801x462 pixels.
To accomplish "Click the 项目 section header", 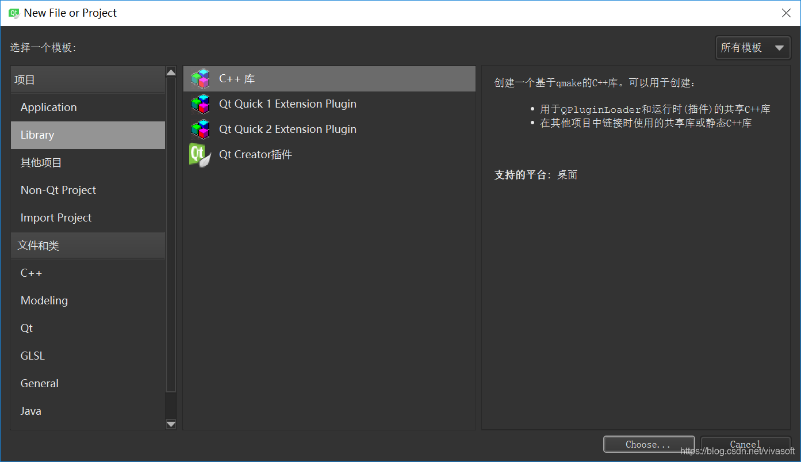I will pos(88,80).
